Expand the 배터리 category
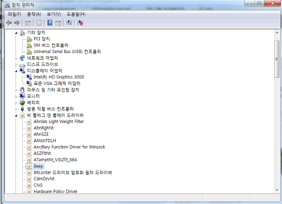This screenshot has width=282, height=204. (x=16, y=103)
